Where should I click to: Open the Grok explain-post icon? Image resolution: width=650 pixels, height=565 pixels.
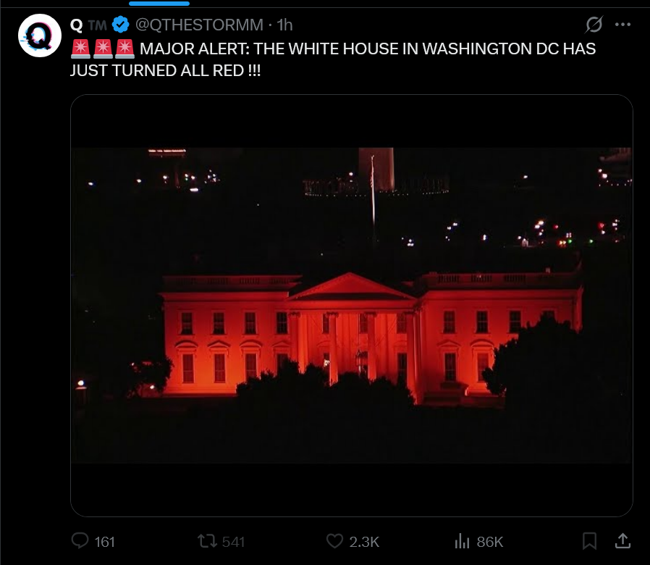pyautogui.click(x=594, y=25)
